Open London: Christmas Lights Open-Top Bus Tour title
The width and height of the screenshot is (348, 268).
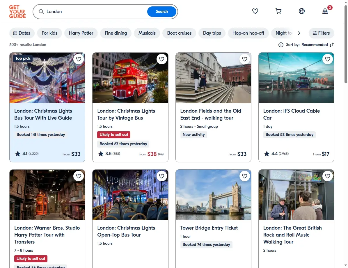[126, 231]
